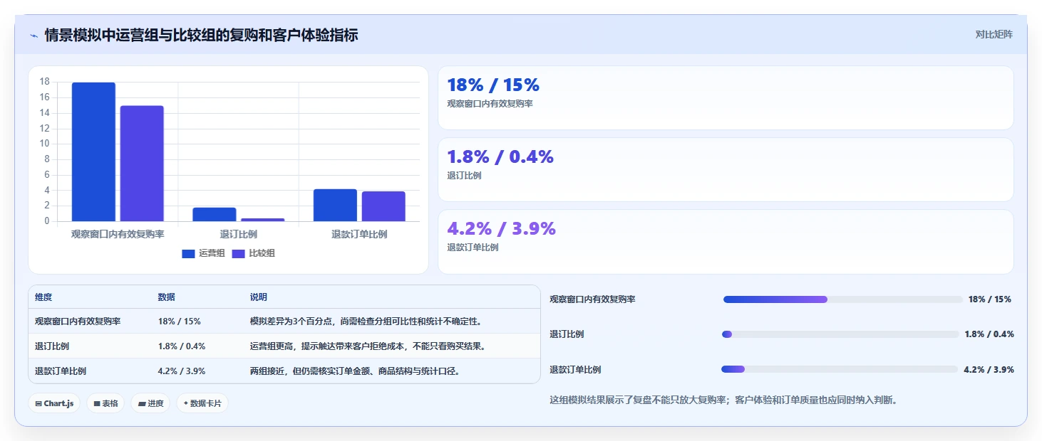Click 比较组 bar for 退款订单比例

pos(383,206)
